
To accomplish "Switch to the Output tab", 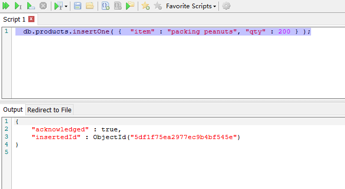I will click(x=13, y=110).
